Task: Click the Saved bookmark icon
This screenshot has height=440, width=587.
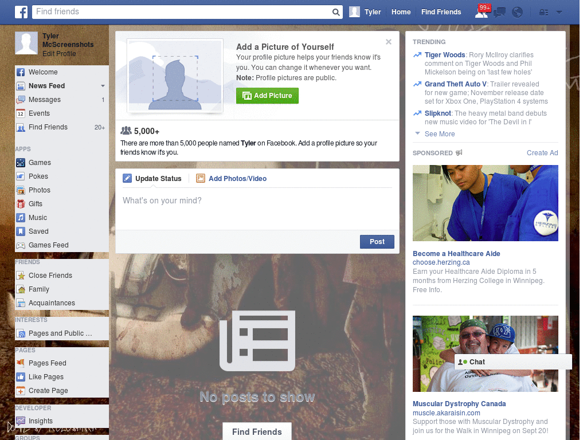Action: click(x=21, y=231)
